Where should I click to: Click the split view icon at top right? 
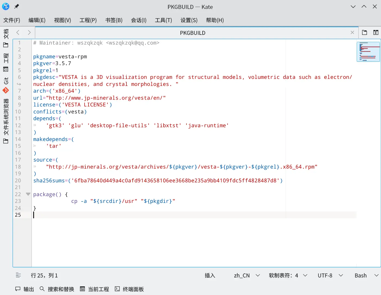click(x=376, y=32)
